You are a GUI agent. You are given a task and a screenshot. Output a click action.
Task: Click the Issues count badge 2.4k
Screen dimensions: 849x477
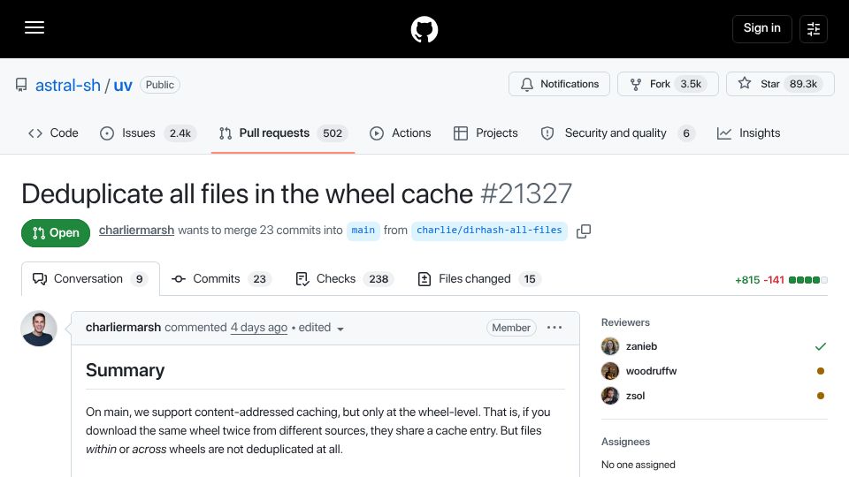[x=180, y=133]
